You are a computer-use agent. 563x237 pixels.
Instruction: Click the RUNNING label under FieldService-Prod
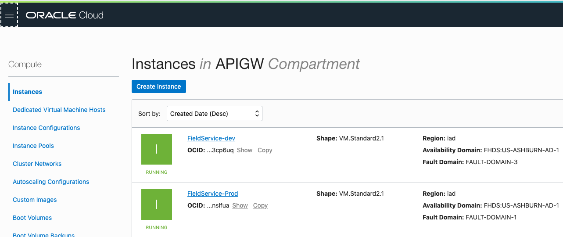pos(157,227)
